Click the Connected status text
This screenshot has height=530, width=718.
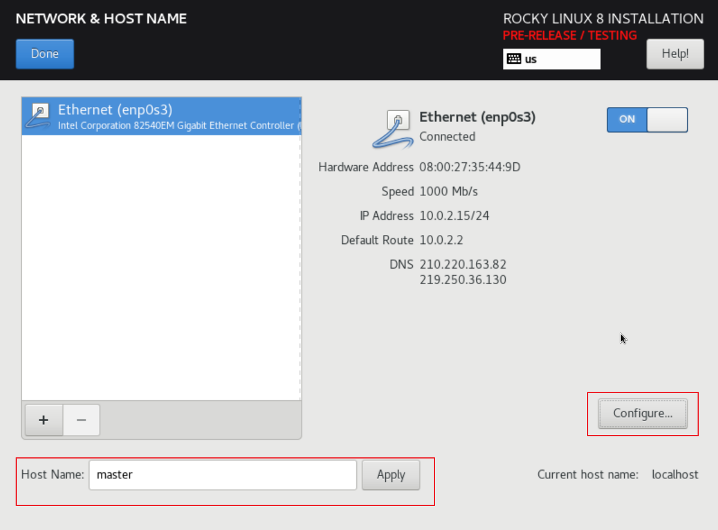coord(448,136)
